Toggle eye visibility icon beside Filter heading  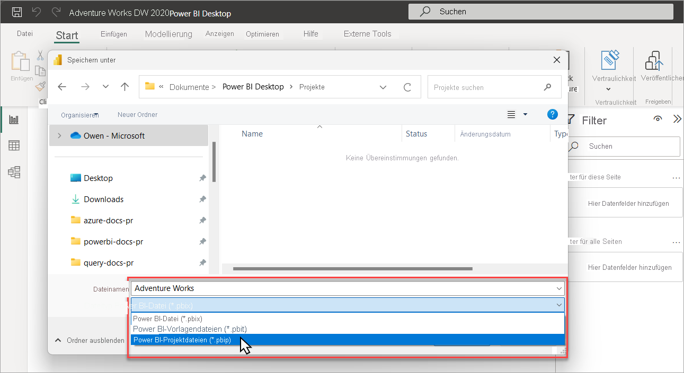[x=658, y=119]
